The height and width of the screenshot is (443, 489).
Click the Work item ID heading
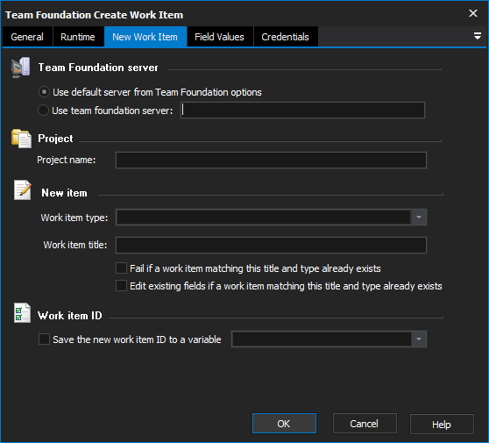70,316
